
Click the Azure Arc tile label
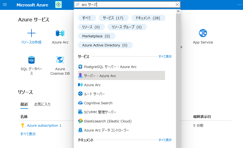point(60,42)
